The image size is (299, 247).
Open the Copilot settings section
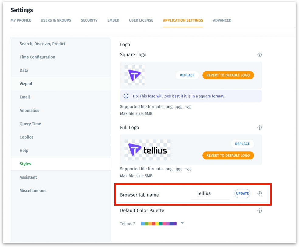pos(26,137)
